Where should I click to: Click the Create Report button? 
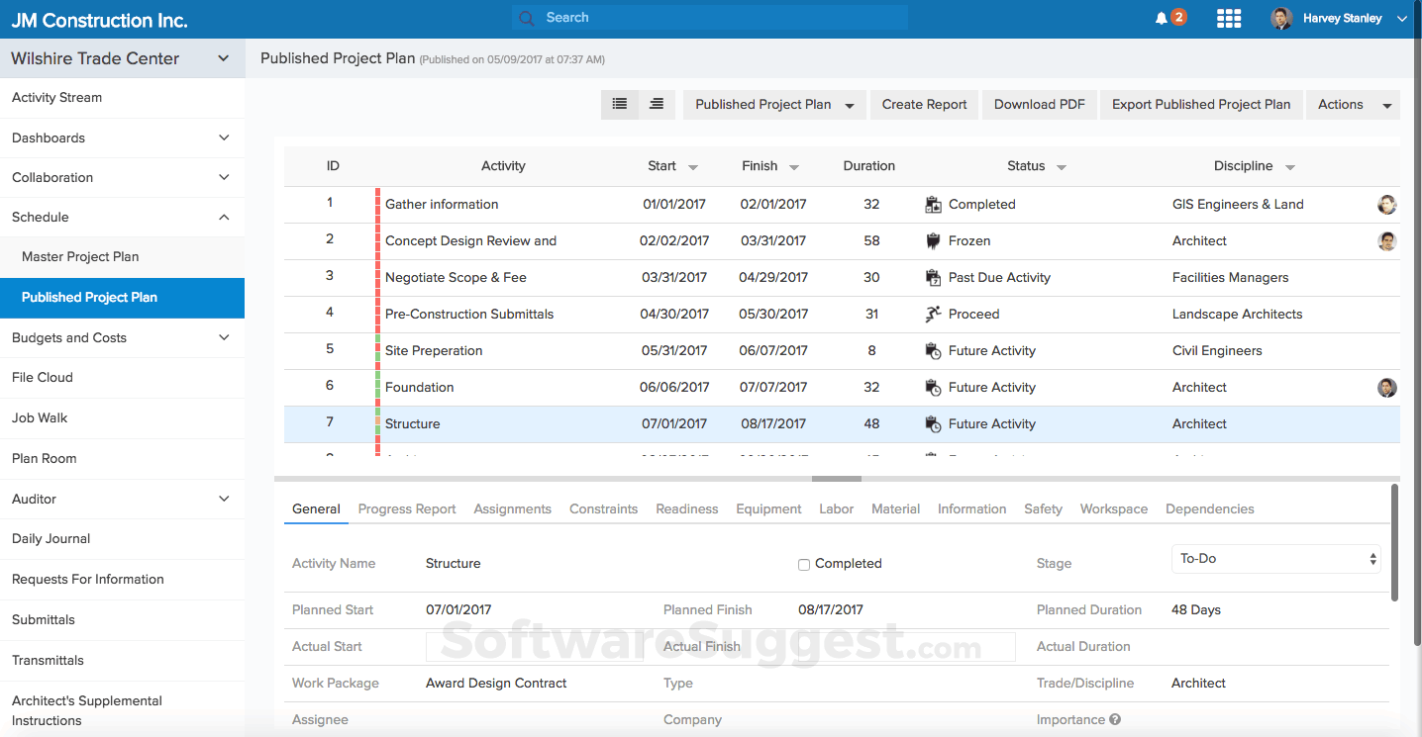pyautogui.click(x=924, y=105)
